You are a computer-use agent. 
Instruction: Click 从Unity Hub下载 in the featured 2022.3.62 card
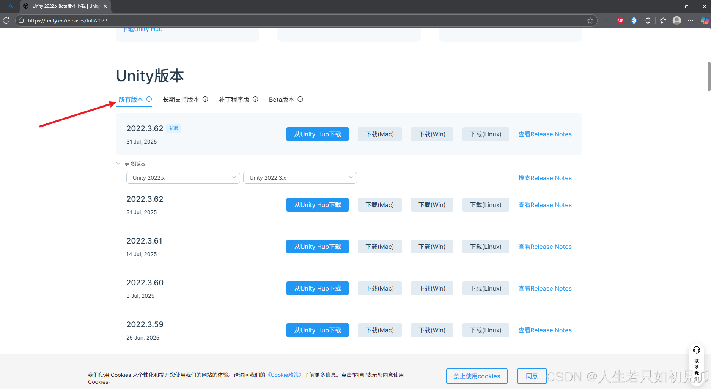[318, 134]
